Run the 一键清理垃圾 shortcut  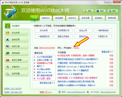tap(44, 36)
